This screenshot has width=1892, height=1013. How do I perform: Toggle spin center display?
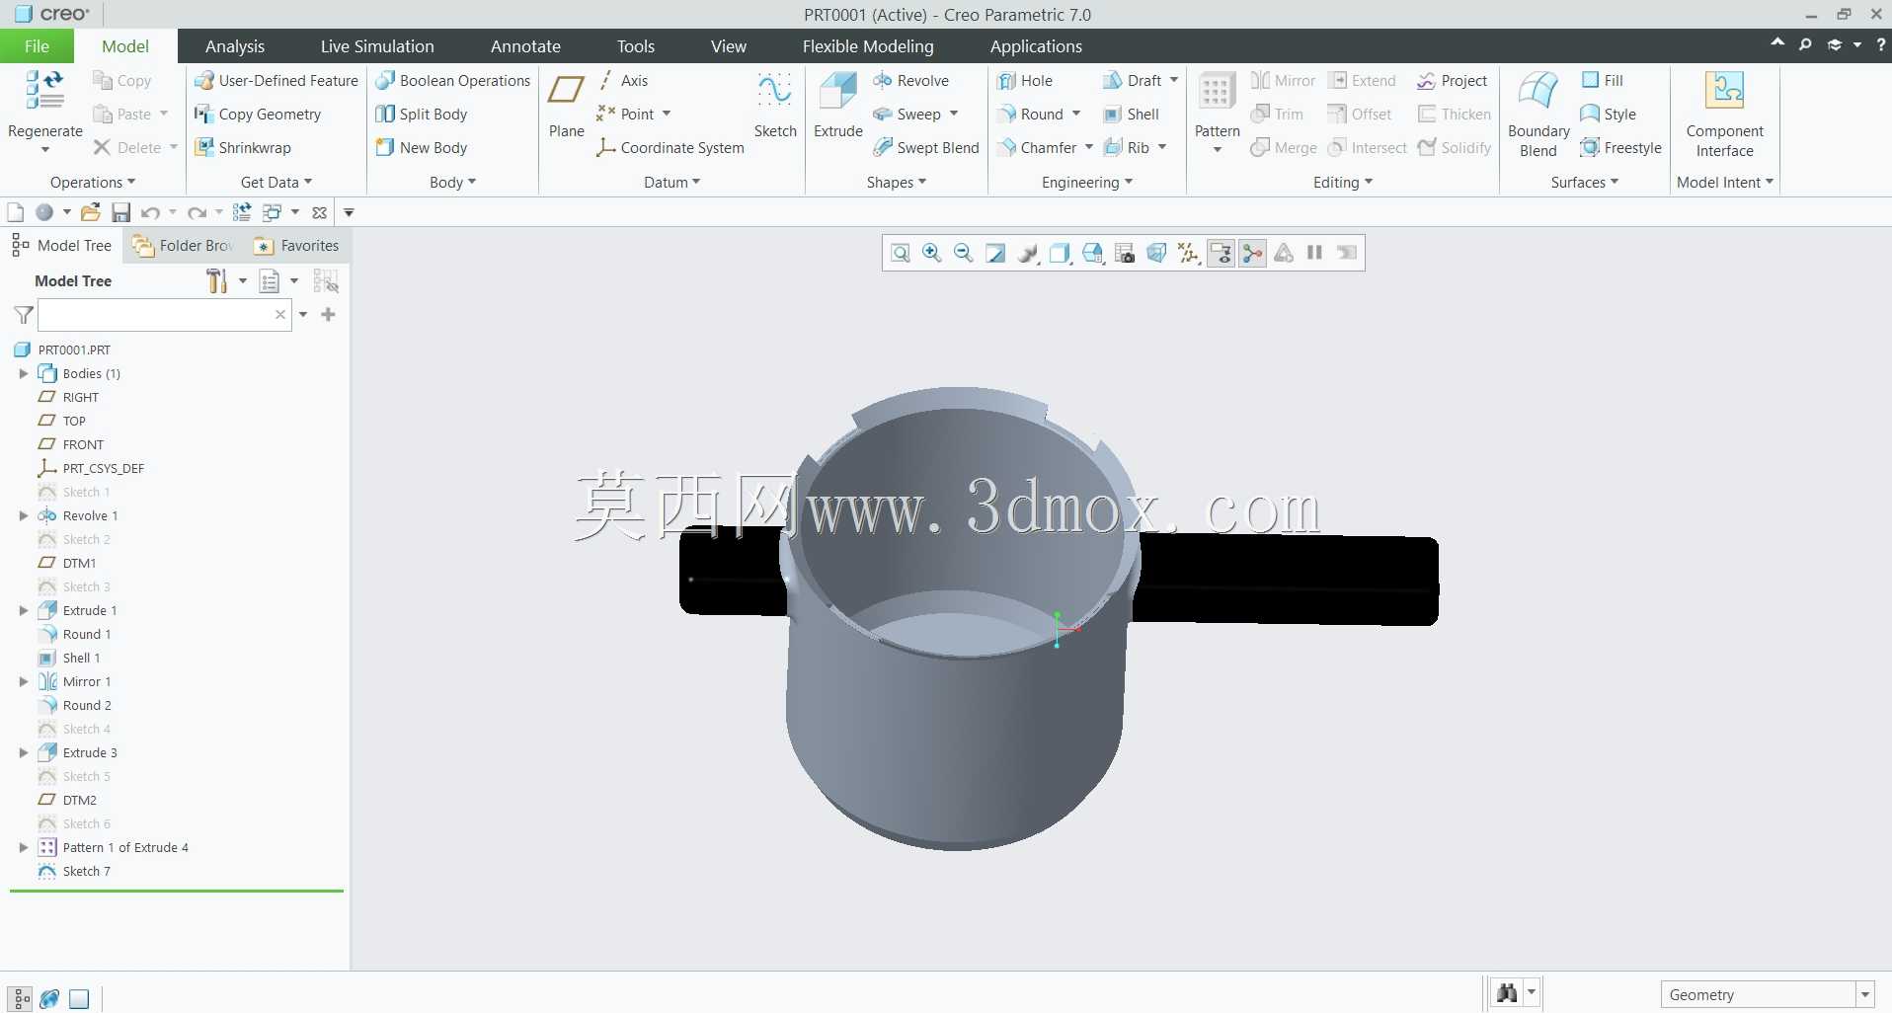[x=1253, y=254]
